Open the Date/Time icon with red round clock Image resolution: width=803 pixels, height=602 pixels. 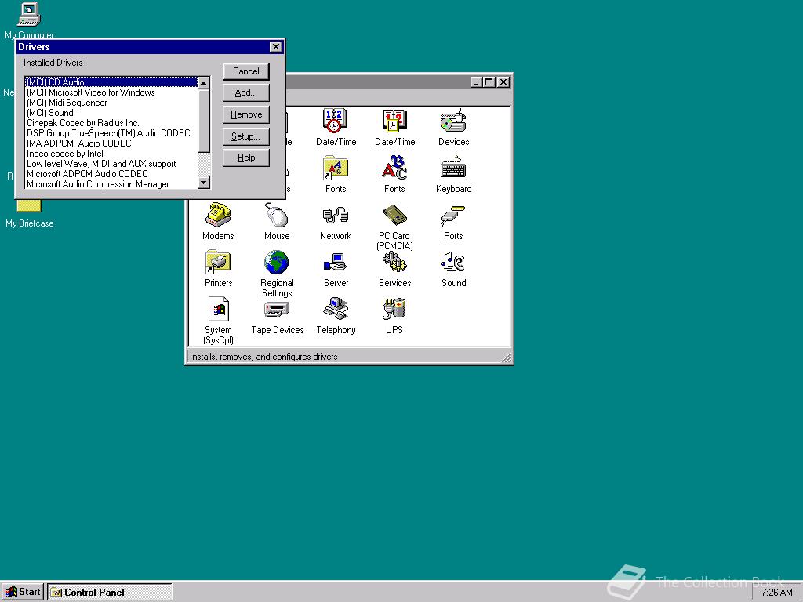point(336,121)
